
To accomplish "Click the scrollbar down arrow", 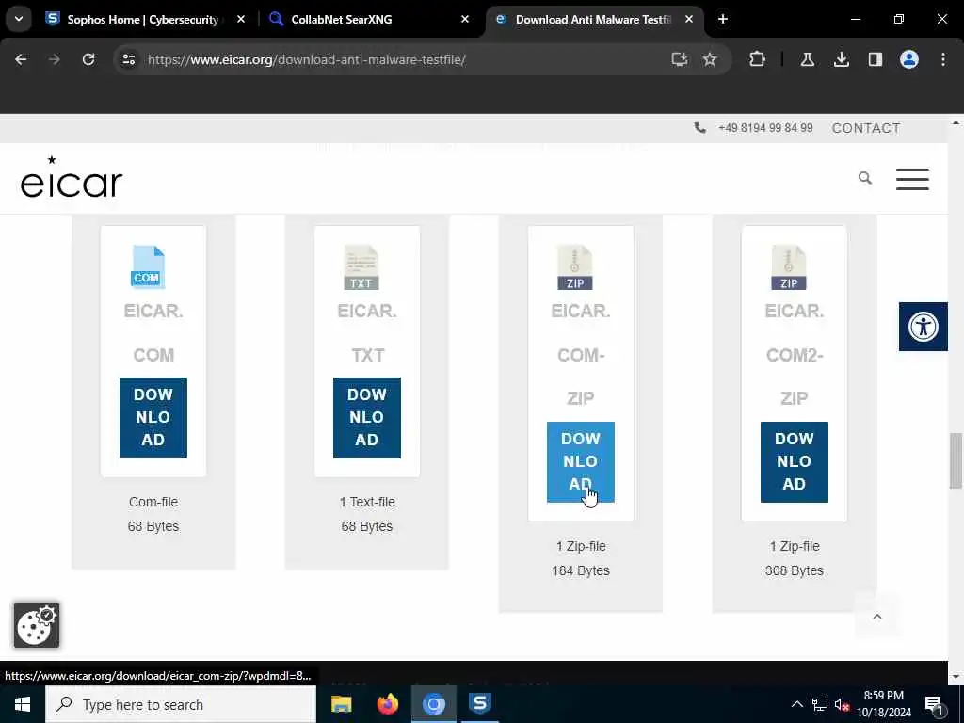I will click(x=956, y=676).
